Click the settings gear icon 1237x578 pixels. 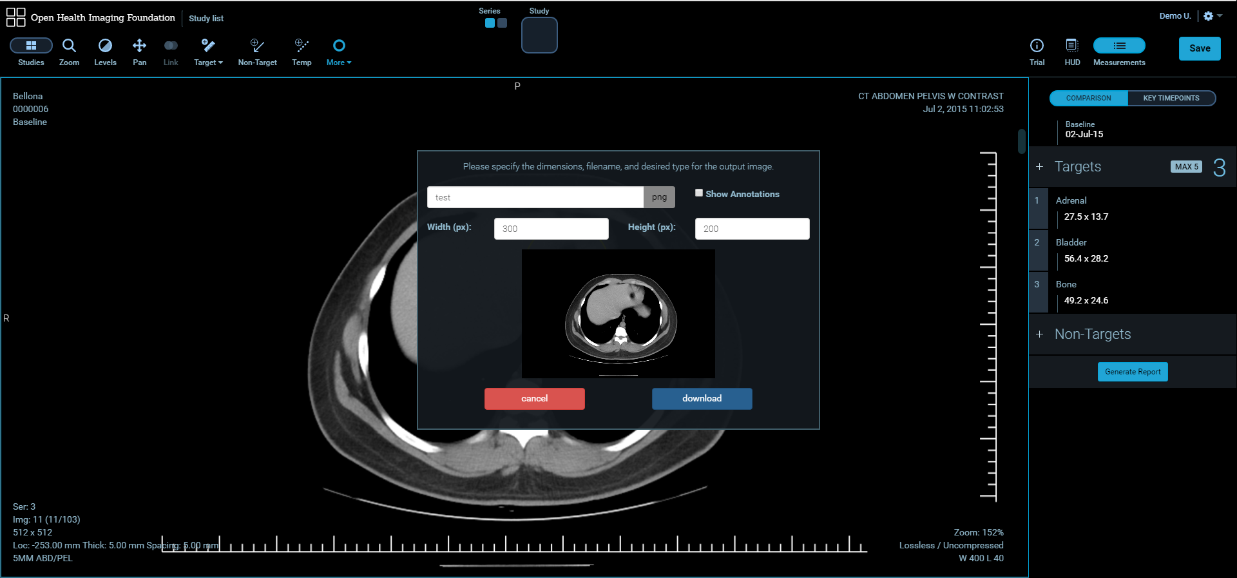click(1209, 16)
